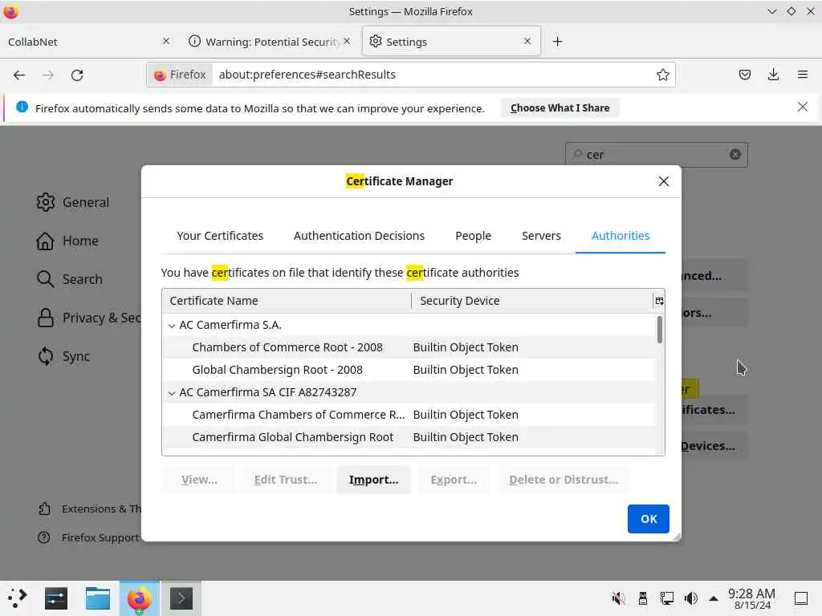Switch to the Your Certificates tab
Viewport: 822px width, 616px height.
pos(220,236)
